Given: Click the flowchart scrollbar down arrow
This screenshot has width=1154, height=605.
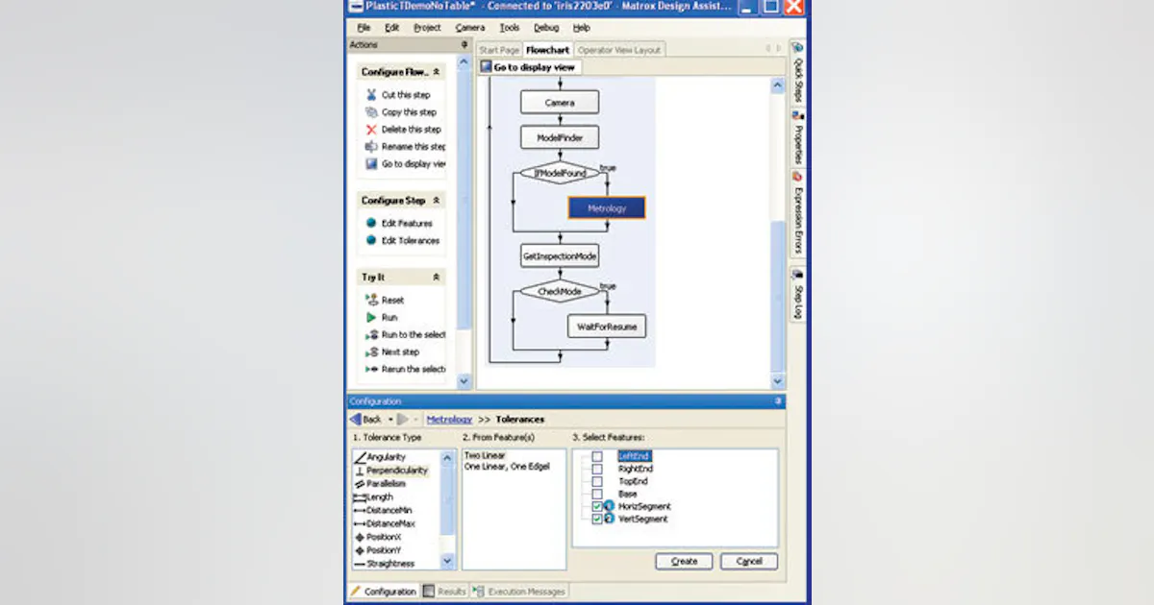Looking at the screenshot, I should pyautogui.click(x=778, y=381).
